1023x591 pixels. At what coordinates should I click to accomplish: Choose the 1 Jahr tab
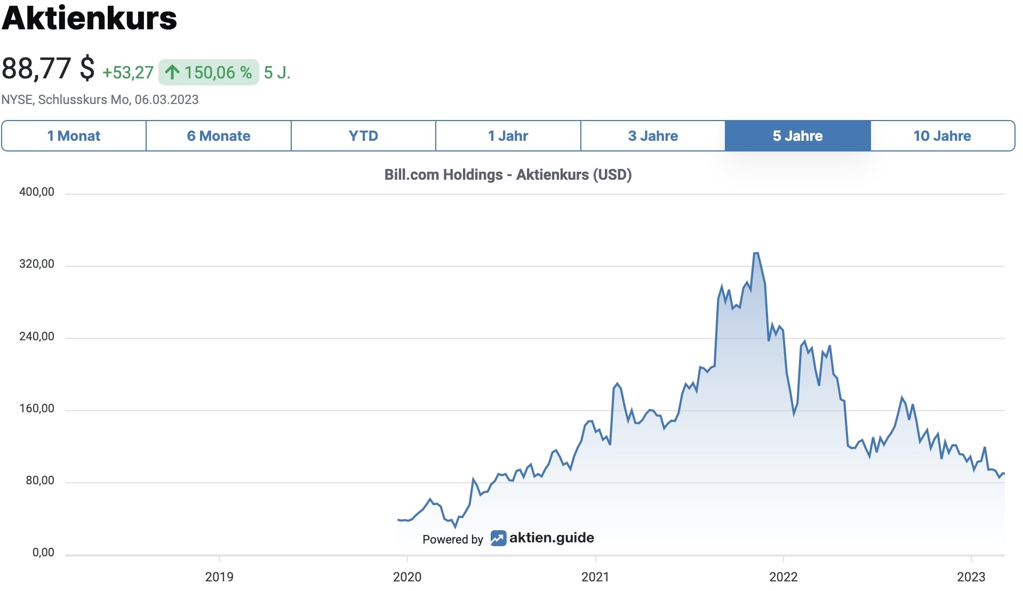coord(508,135)
